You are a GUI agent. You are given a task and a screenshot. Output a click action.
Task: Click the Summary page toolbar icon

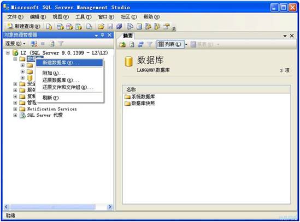[x=139, y=26]
